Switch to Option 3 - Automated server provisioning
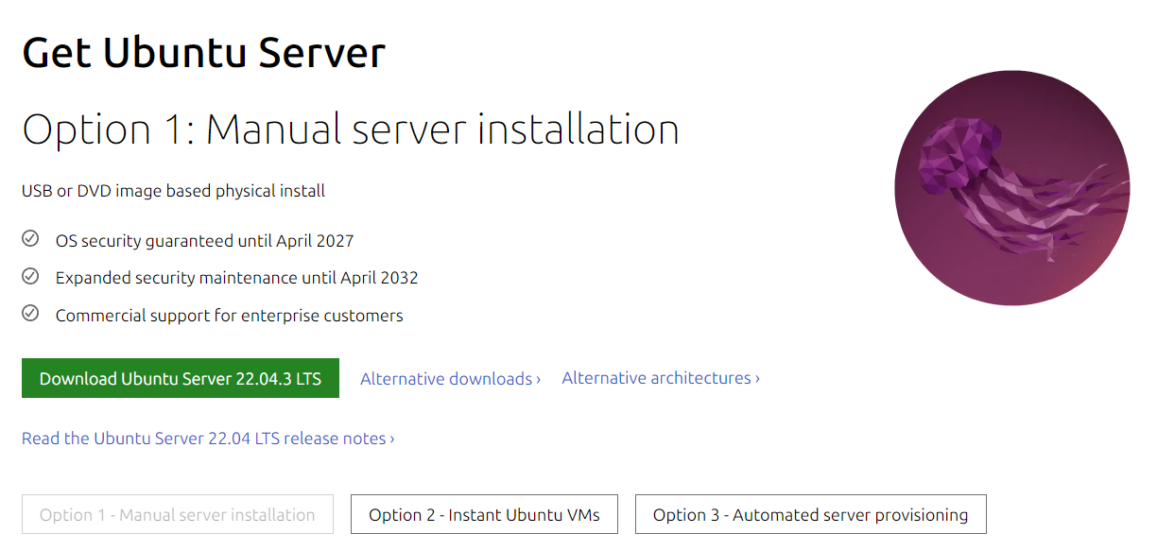1157x551 pixels. pyautogui.click(x=811, y=514)
